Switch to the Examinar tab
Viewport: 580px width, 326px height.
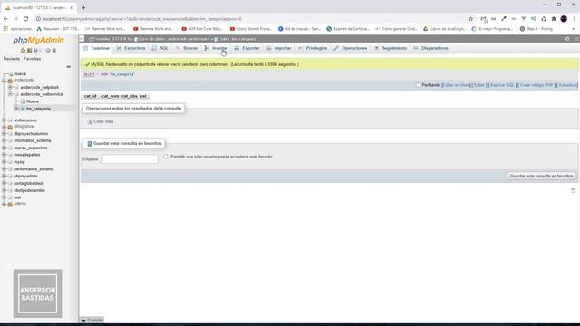tap(97, 48)
